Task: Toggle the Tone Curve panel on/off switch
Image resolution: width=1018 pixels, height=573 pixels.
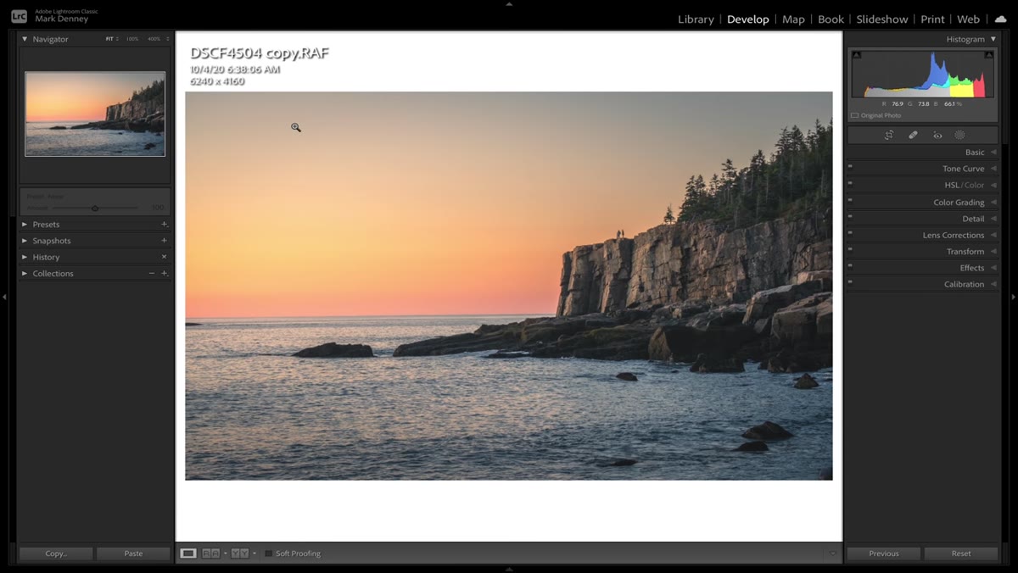Action: click(x=850, y=168)
